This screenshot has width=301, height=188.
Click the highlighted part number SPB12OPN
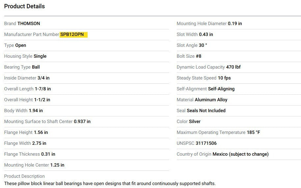[x=72, y=35]
